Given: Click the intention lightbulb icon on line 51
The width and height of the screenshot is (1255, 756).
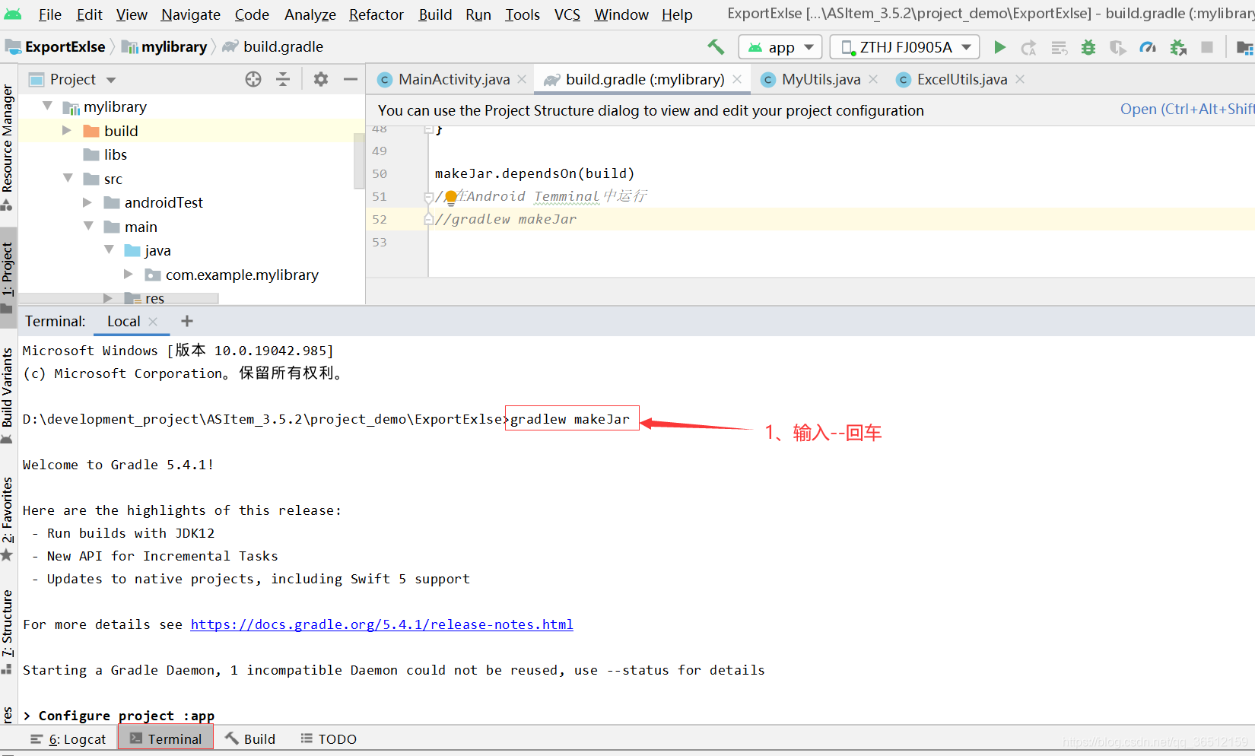Looking at the screenshot, I should tap(450, 197).
